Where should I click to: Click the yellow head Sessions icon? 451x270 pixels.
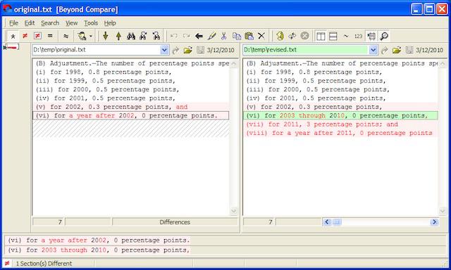280,36
